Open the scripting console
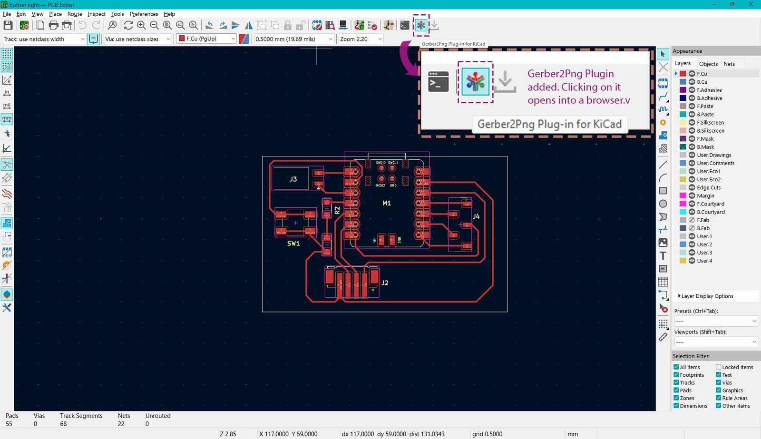761x439 pixels. [405, 25]
